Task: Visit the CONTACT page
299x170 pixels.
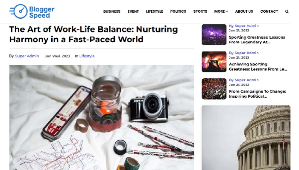Action: click(269, 11)
